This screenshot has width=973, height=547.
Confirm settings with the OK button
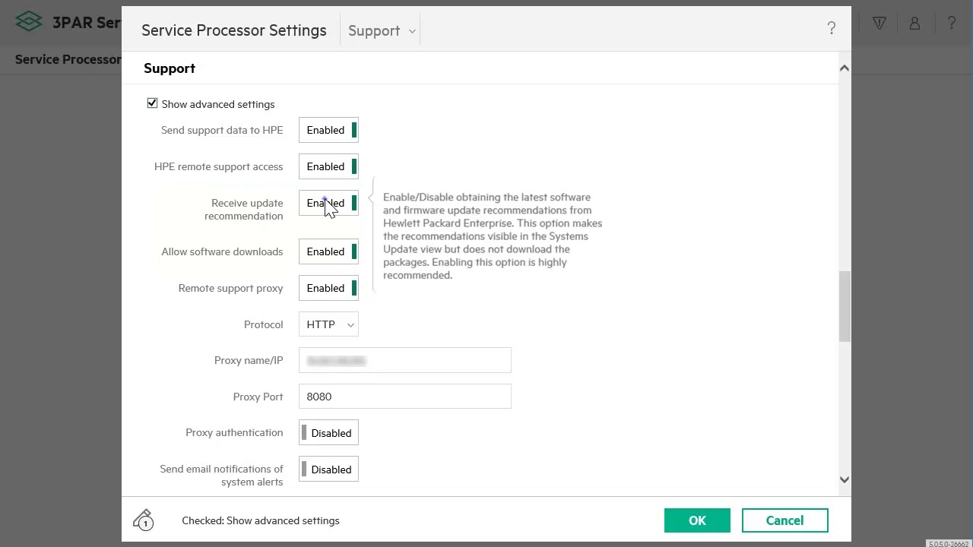[697, 520]
